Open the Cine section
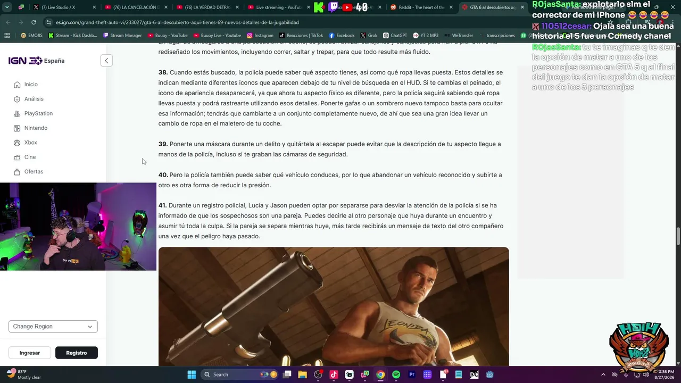This screenshot has width=681, height=383. [x=30, y=157]
